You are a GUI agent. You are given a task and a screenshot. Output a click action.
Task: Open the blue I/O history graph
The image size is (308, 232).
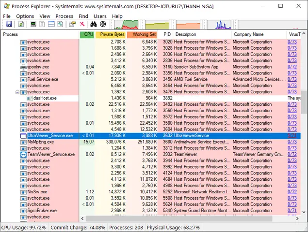(x=219, y=25)
